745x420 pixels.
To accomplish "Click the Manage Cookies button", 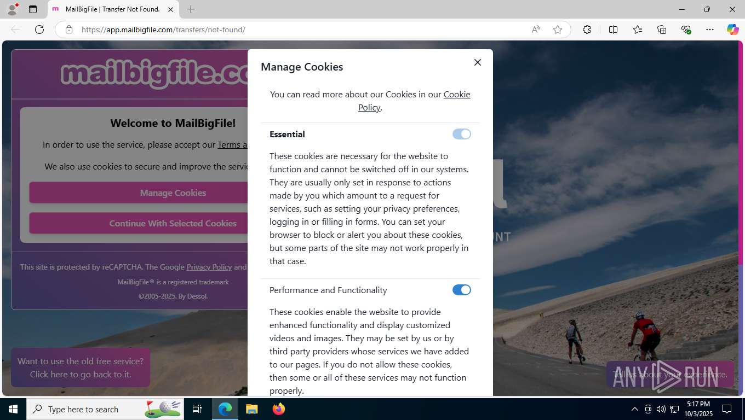I will [139, 192].
